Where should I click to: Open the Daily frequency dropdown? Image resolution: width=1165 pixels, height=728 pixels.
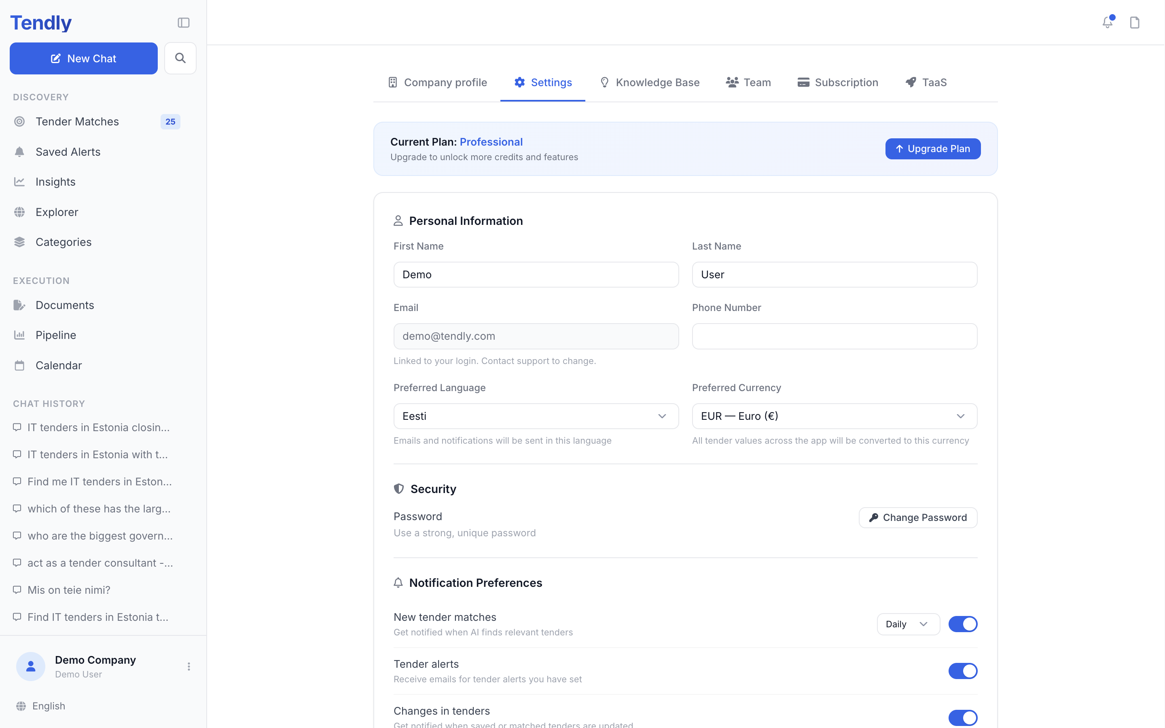click(908, 624)
